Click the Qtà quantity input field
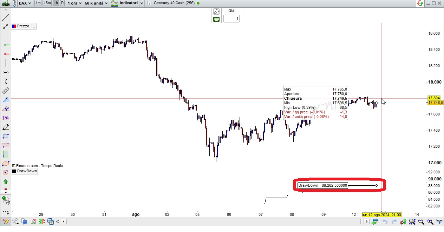This screenshot has width=444, height=232. [231, 19]
